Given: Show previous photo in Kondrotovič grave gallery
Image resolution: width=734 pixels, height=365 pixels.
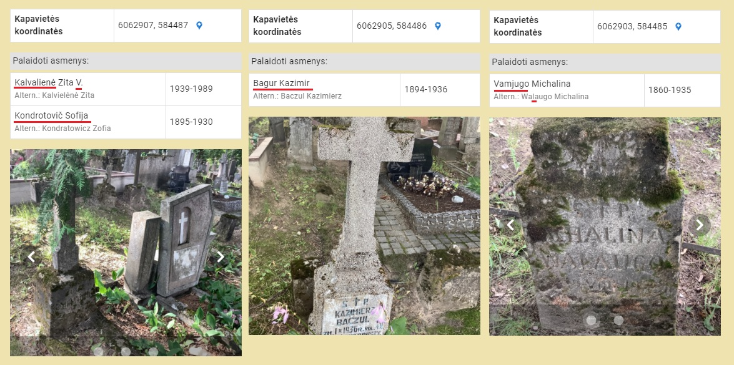Looking at the screenshot, I should click(x=31, y=256).
